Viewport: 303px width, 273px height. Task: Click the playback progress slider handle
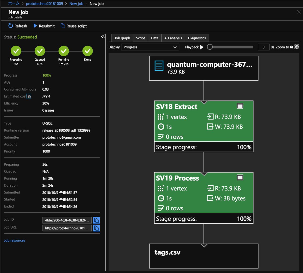pyautogui.click(x=210, y=47)
